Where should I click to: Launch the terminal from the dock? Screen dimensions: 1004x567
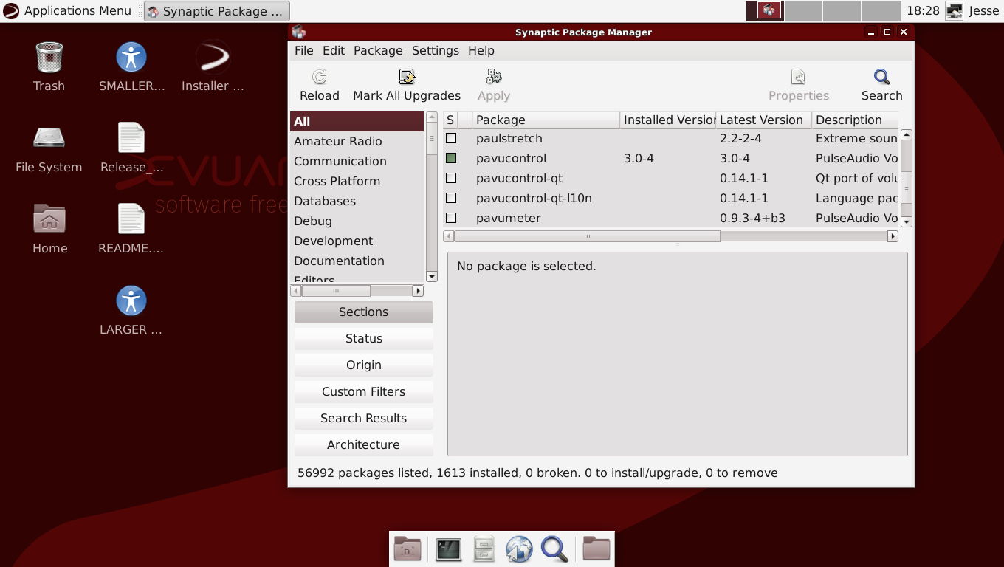point(448,549)
